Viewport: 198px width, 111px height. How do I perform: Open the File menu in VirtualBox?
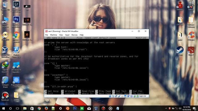47,35
